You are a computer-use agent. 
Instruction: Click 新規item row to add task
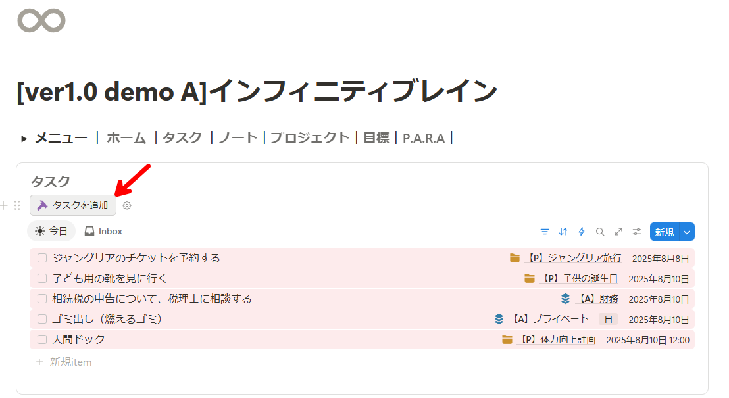64,362
